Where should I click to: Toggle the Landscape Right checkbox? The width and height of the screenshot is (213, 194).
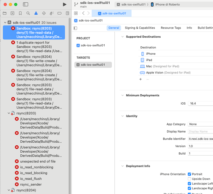pyautogui.click(x=189, y=188)
